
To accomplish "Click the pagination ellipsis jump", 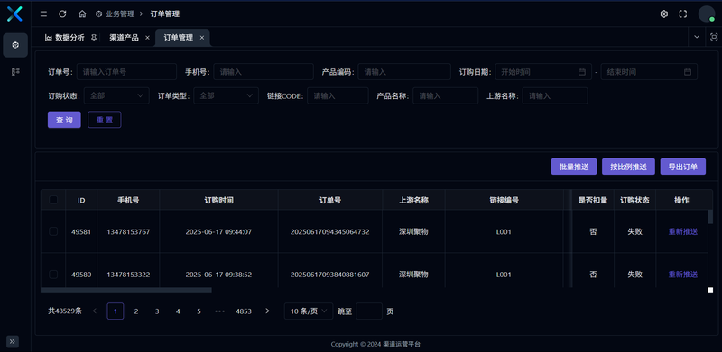I will pyautogui.click(x=219, y=311).
